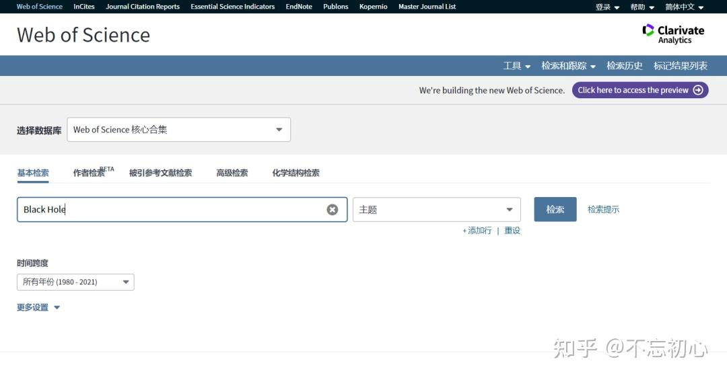Click the large Web of Science title
This screenshot has width=727, height=378.
(x=83, y=35)
